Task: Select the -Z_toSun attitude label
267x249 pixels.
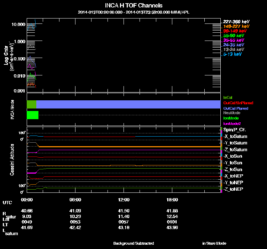Action: tap(233, 169)
